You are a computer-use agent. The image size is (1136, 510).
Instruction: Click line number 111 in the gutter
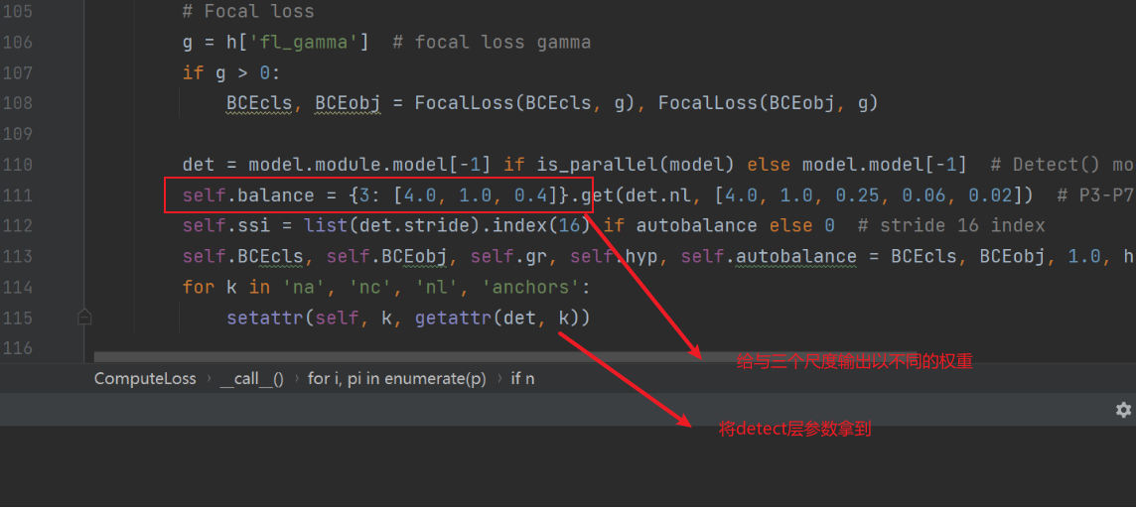click(x=17, y=194)
